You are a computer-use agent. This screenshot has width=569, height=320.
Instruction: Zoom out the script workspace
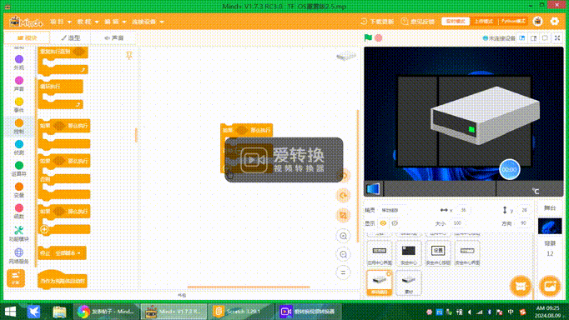343,254
